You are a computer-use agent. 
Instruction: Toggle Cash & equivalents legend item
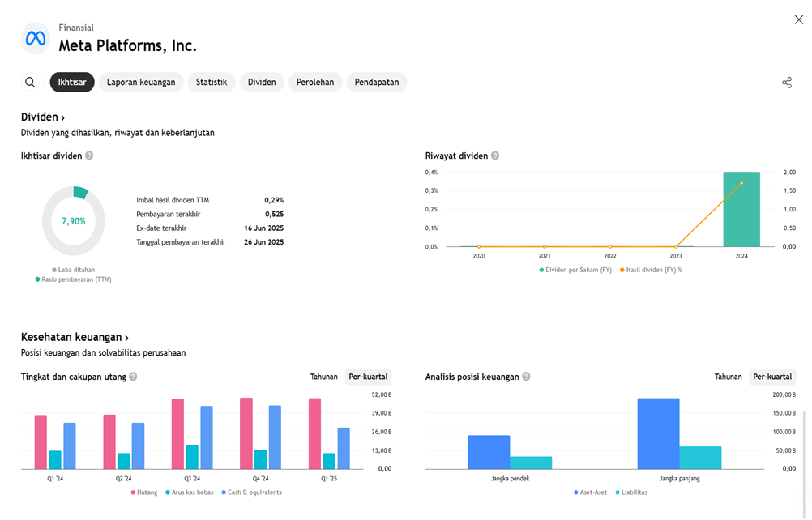click(252, 492)
